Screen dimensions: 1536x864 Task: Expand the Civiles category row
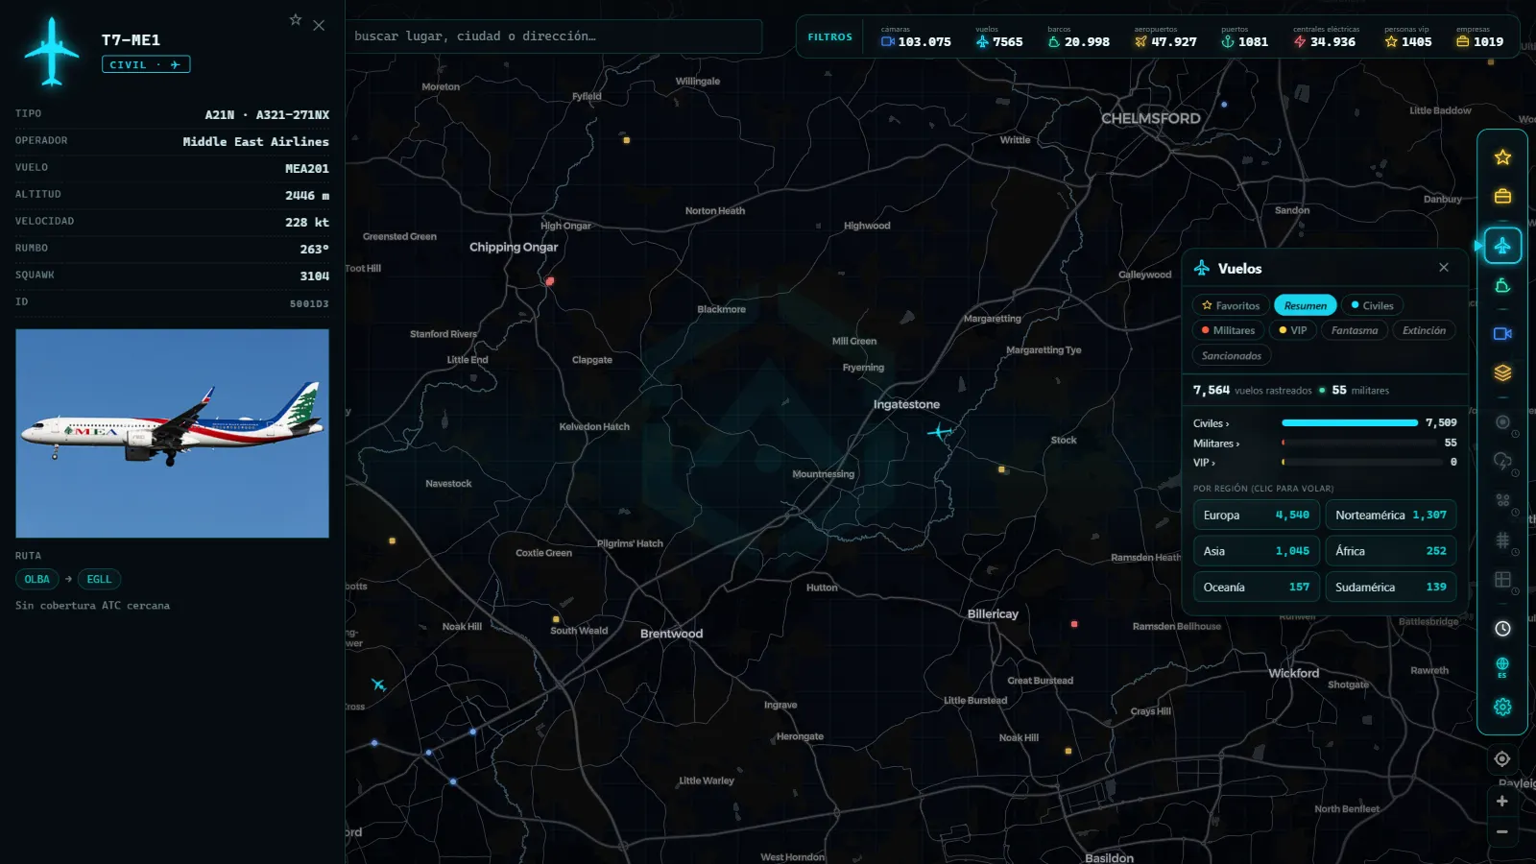tap(1325, 423)
